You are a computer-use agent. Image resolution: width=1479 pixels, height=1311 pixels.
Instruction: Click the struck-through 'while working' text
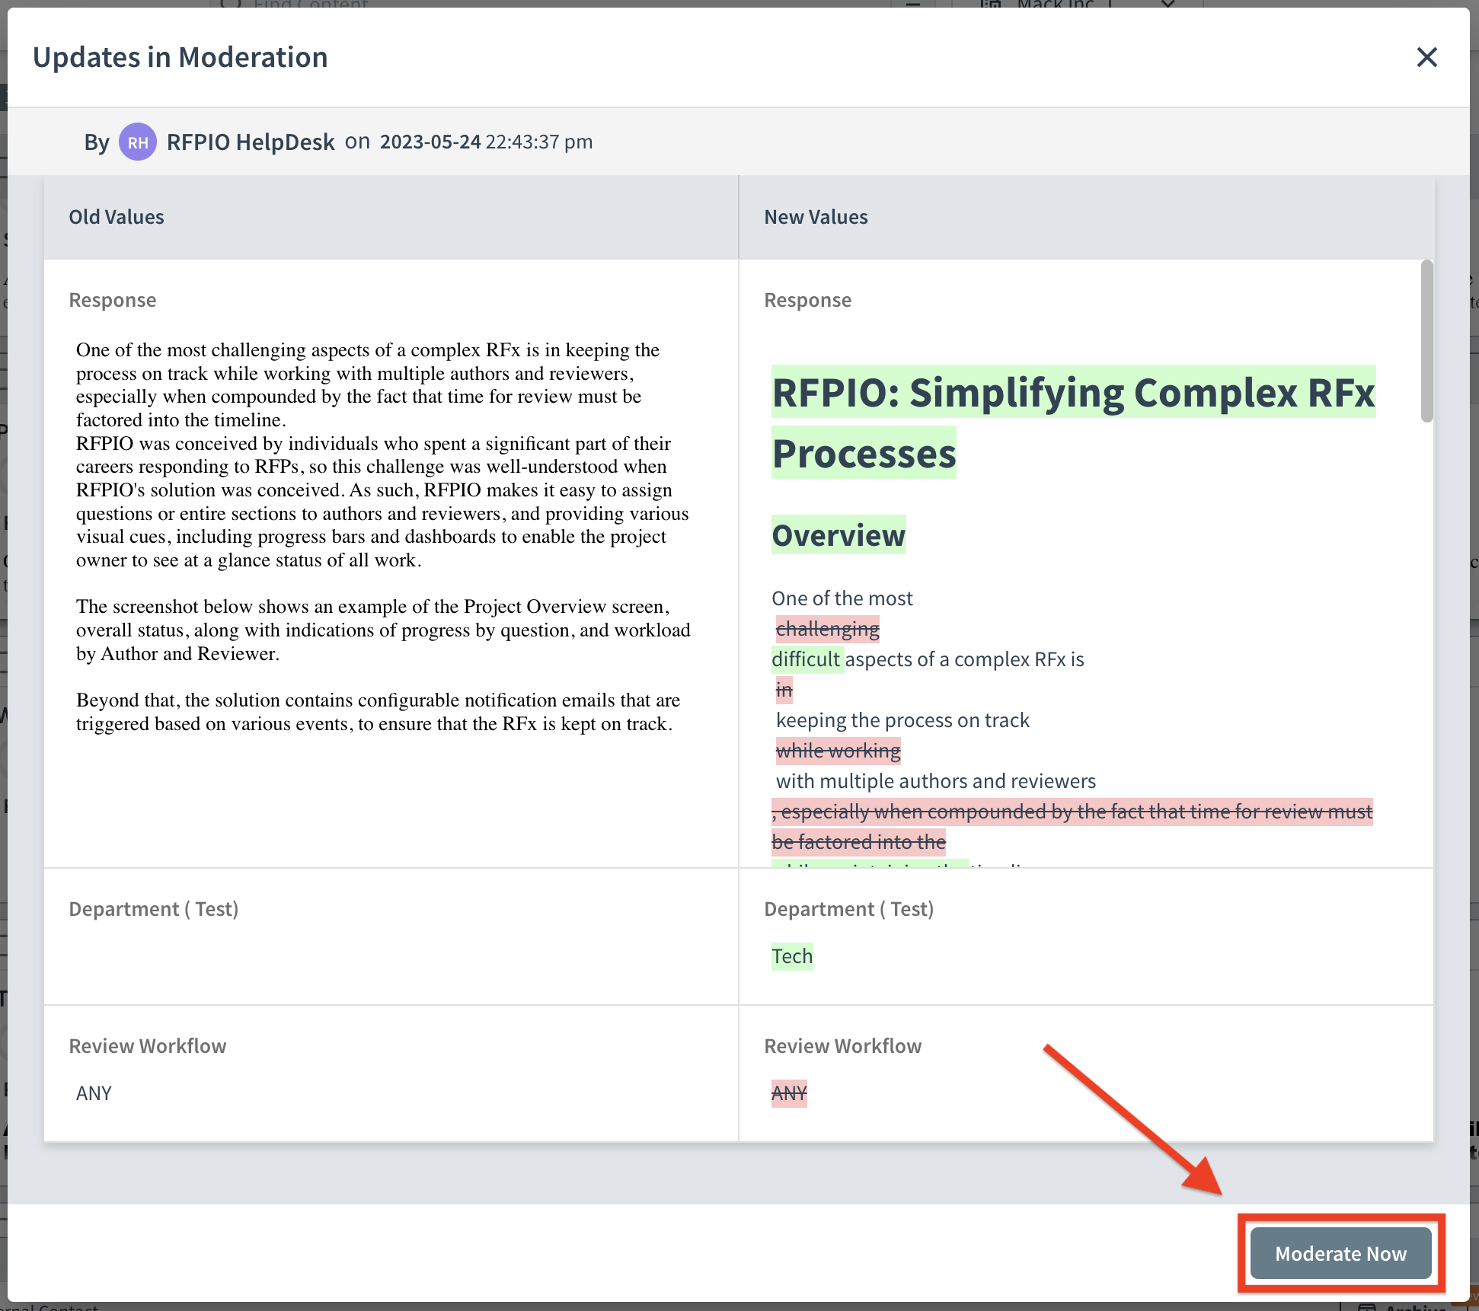(x=838, y=751)
